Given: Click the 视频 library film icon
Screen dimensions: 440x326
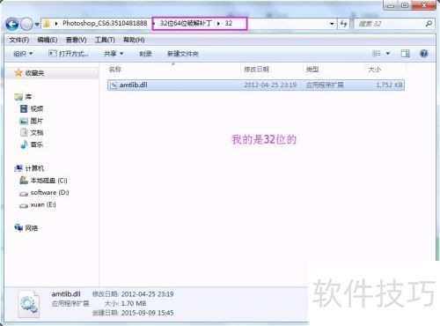Looking at the screenshot, I should 24,109.
